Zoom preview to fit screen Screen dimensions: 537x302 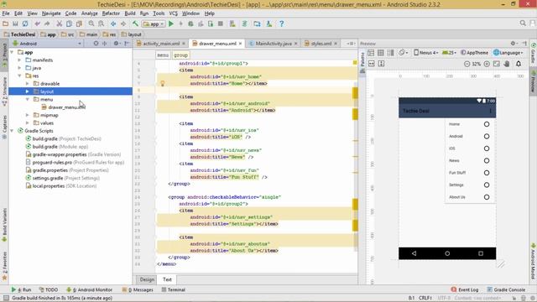point(497,64)
